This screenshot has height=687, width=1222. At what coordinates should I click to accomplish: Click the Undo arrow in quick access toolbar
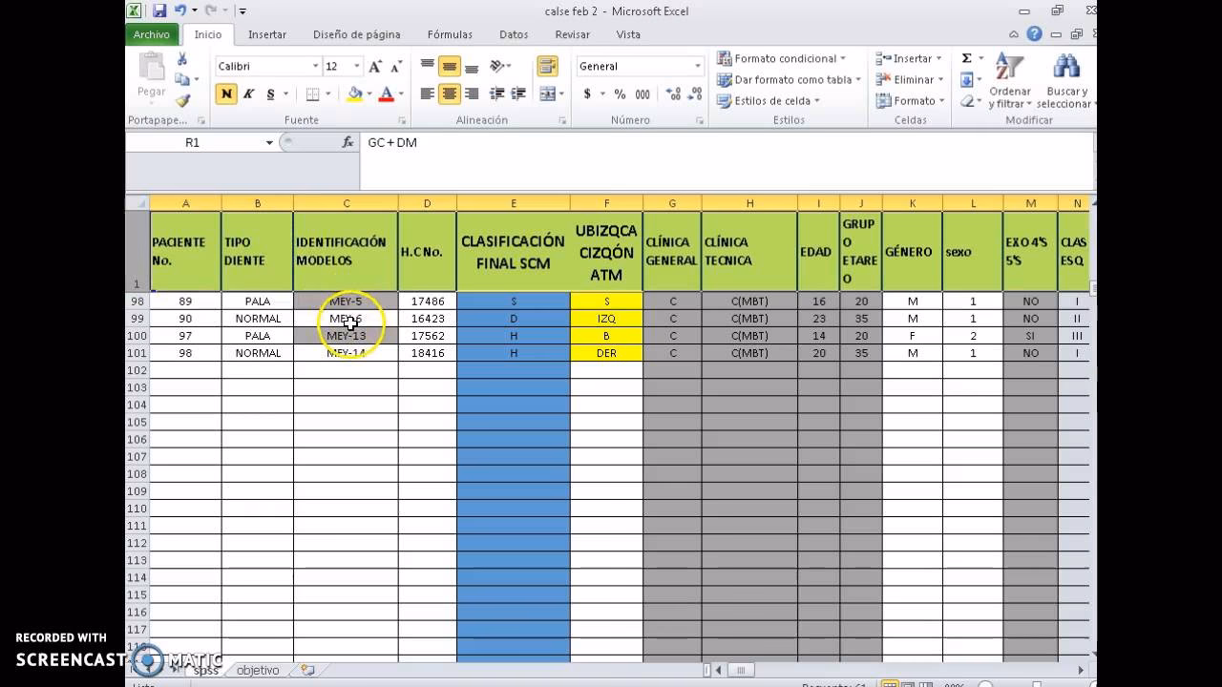tap(180, 10)
